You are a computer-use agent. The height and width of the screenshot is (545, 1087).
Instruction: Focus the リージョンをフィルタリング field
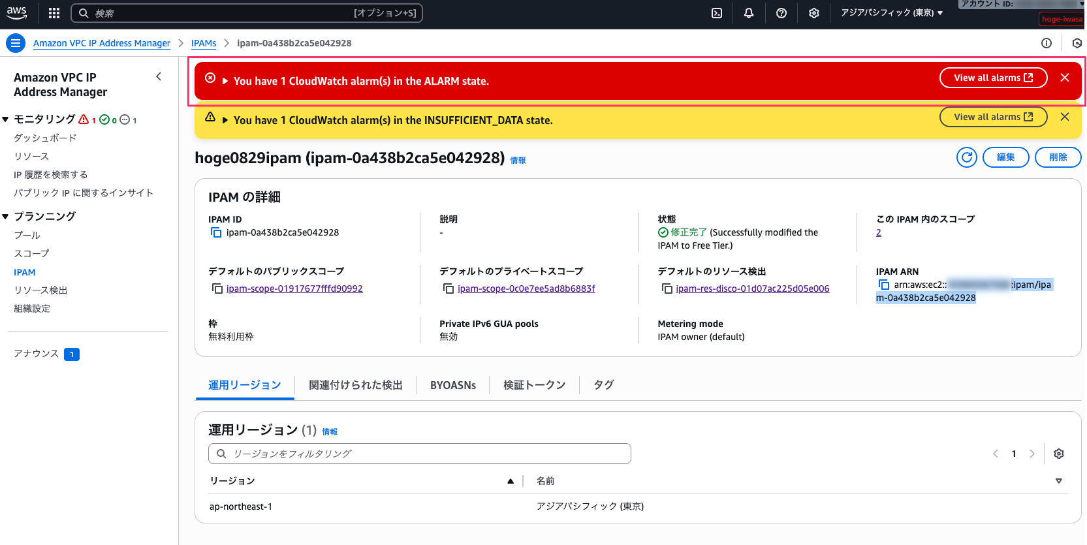420,454
